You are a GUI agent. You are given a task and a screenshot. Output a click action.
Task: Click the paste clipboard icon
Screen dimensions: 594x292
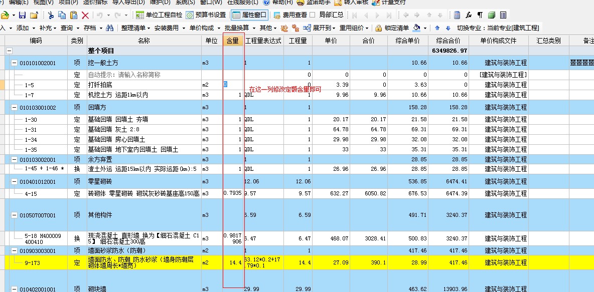(x=74, y=15)
